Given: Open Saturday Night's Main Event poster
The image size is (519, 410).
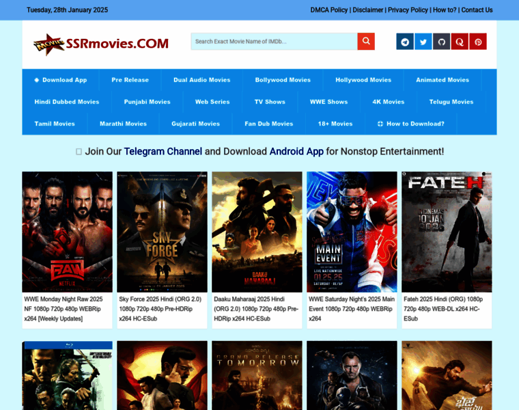Looking at the screenshot, I should (x=352, y=232).
